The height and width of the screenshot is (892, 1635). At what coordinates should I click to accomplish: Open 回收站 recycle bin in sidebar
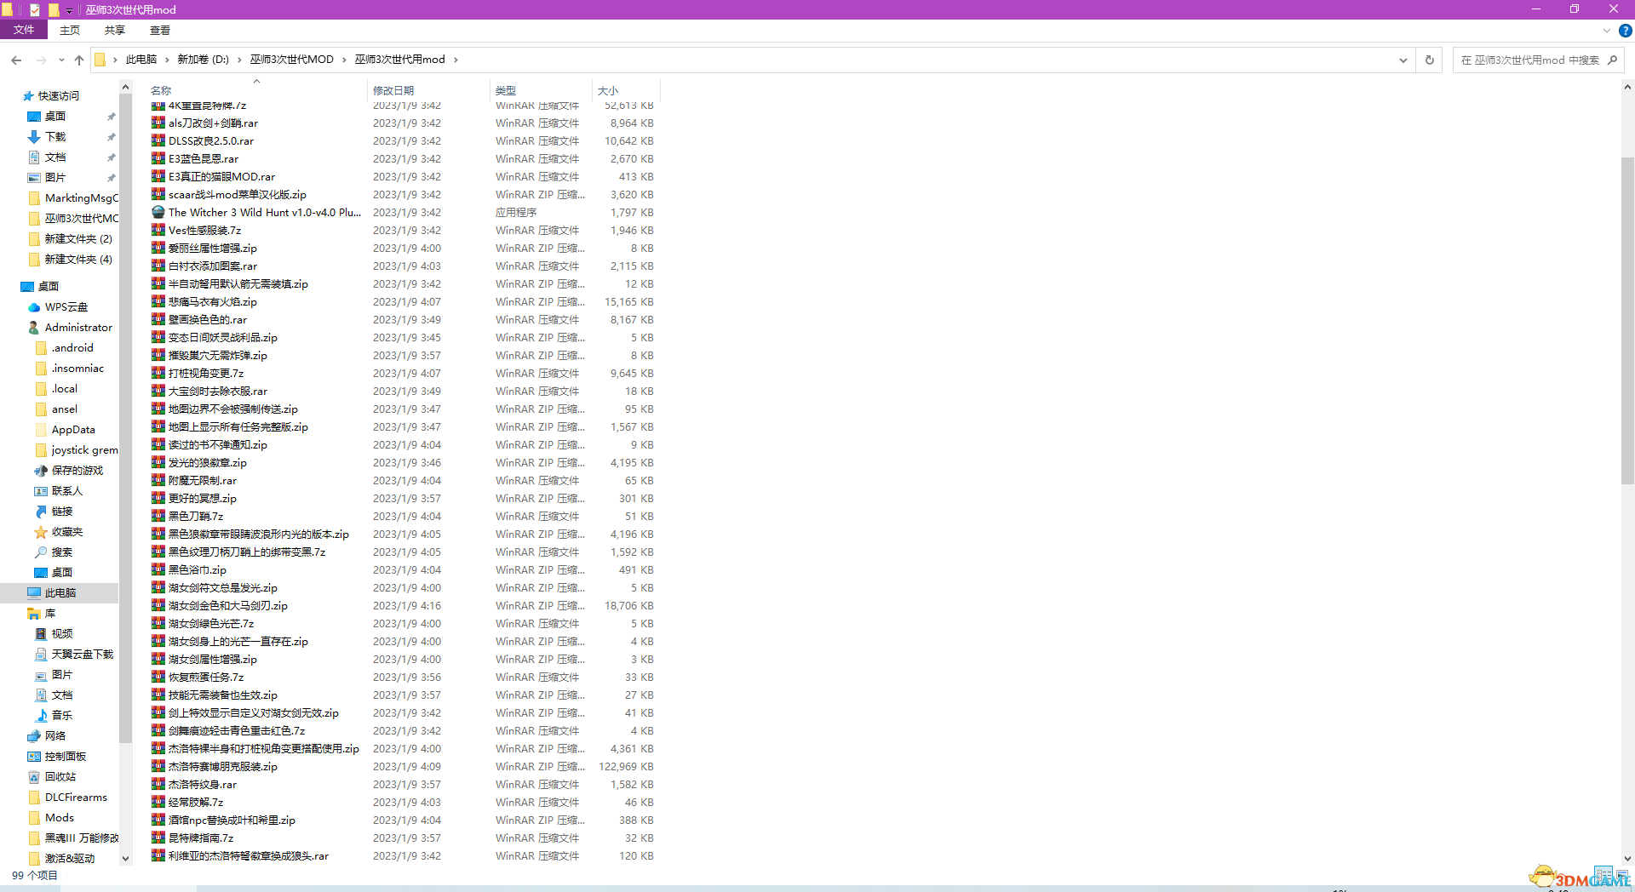coord(34,777)
